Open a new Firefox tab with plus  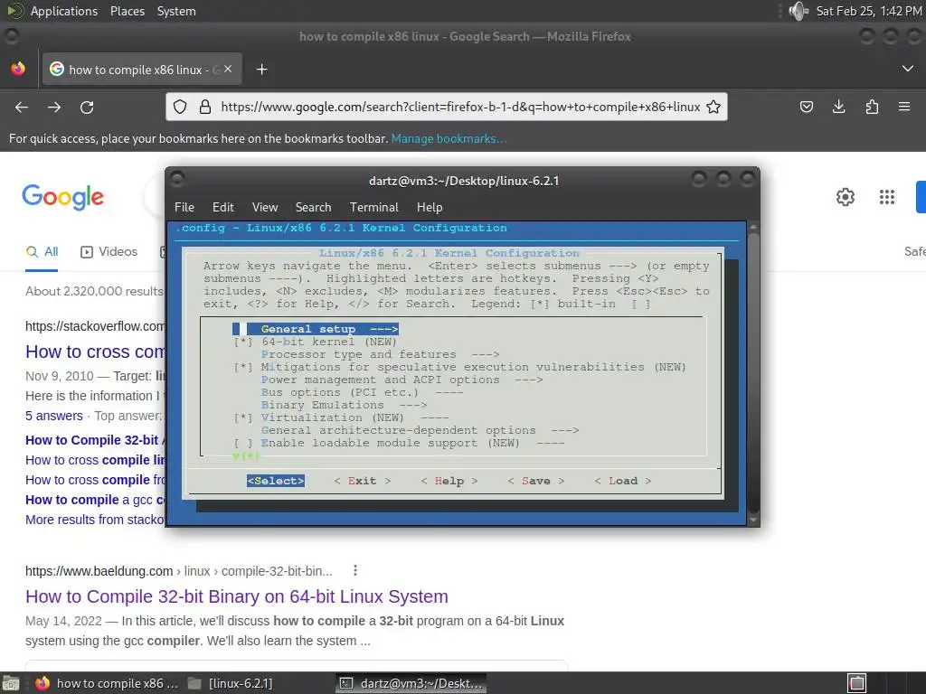pyautogui.click(x=261, y=70)
